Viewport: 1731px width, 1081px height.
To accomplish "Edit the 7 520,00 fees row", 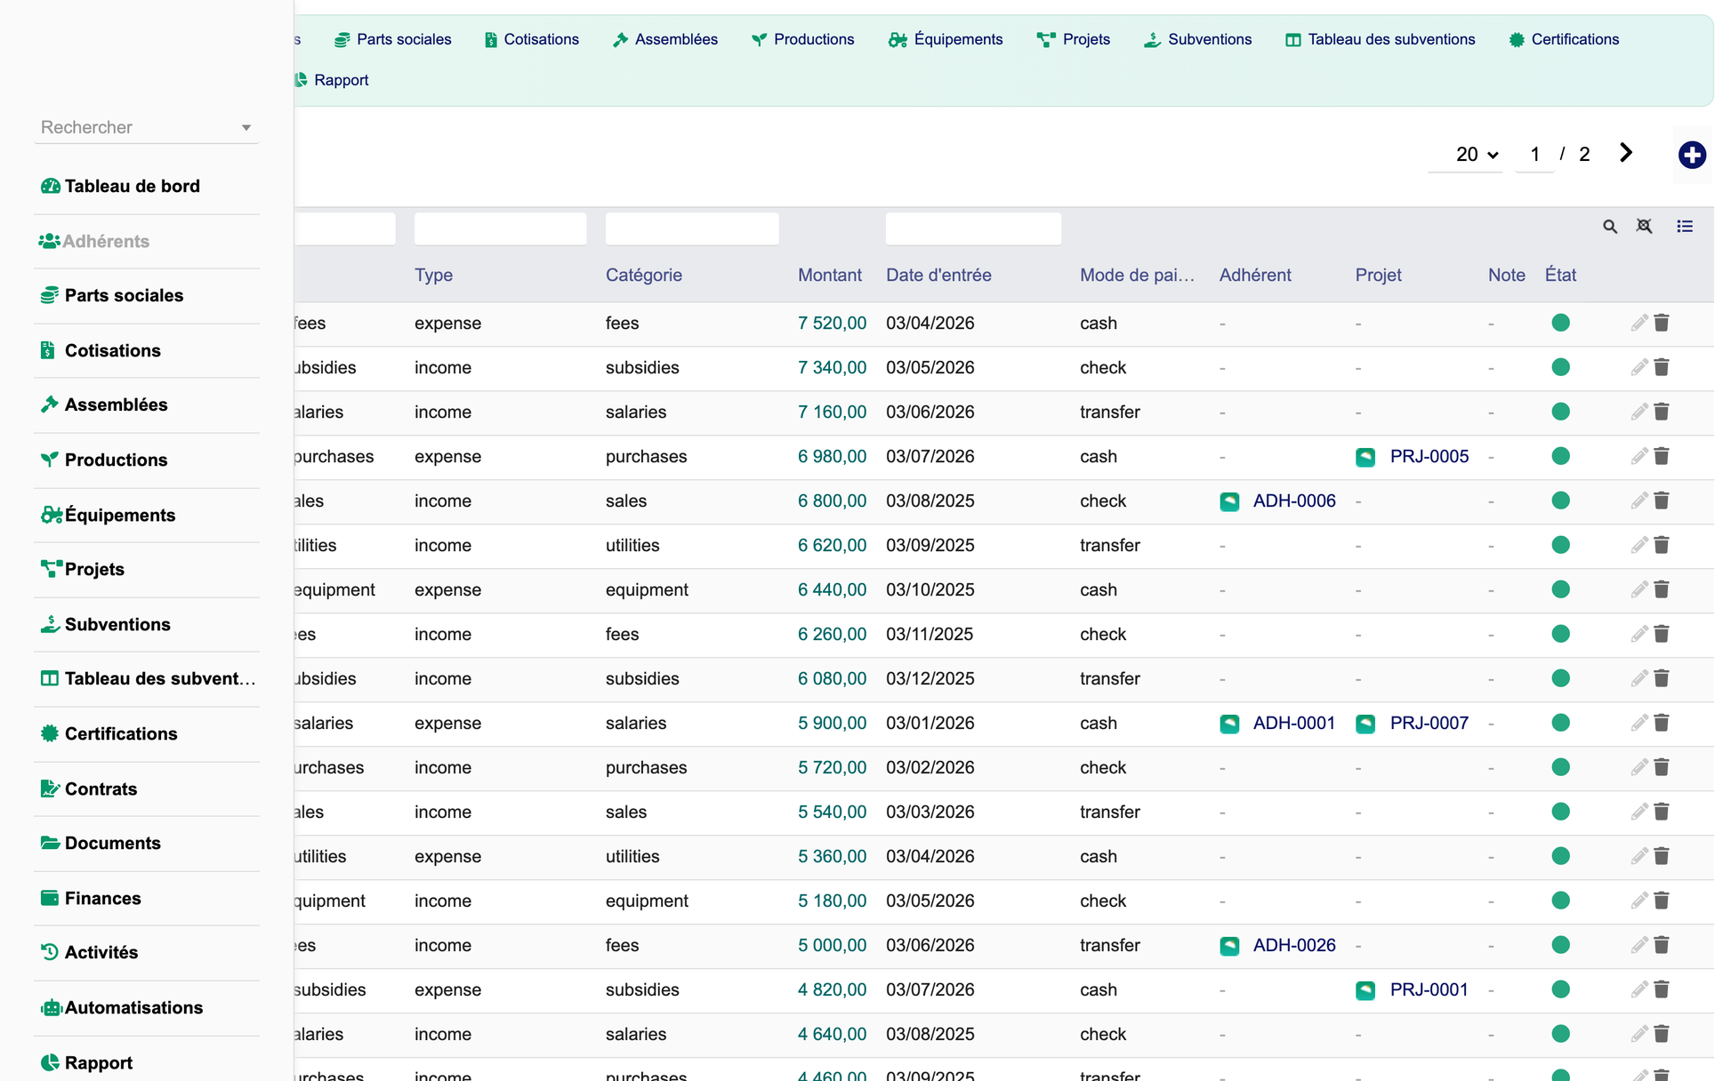I will [1639, 323].
